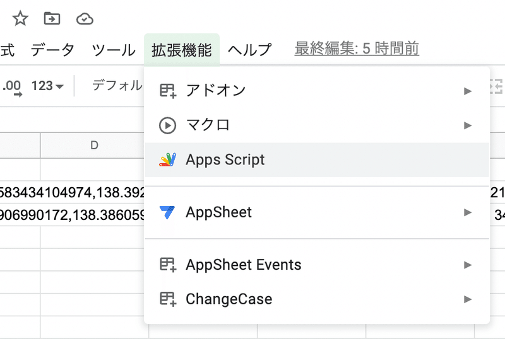Screen dimensions: 505x339
Task: Open the 123 number format dropdown
Action: (48, 86)
